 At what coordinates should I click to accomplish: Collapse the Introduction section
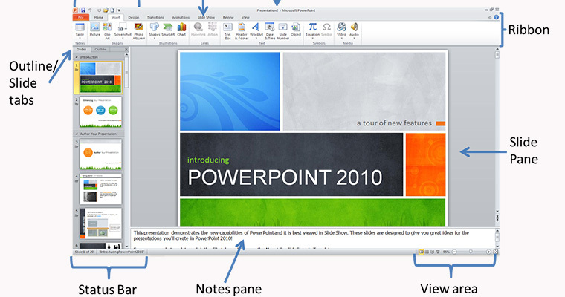point(77,57)
